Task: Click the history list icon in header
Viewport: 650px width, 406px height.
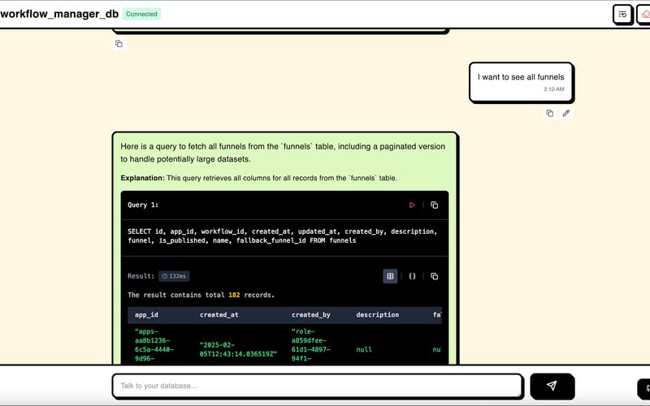Action: (x=622, y=15)
